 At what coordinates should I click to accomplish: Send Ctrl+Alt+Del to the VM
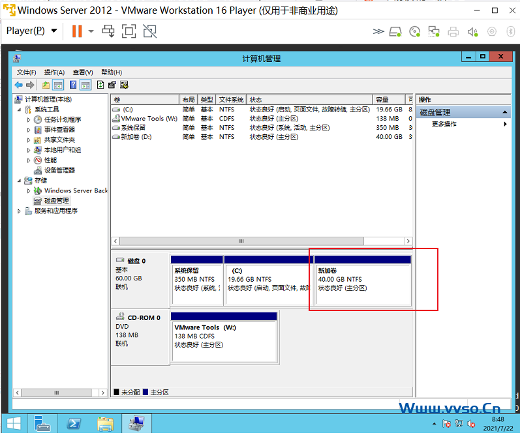point(108,31)
